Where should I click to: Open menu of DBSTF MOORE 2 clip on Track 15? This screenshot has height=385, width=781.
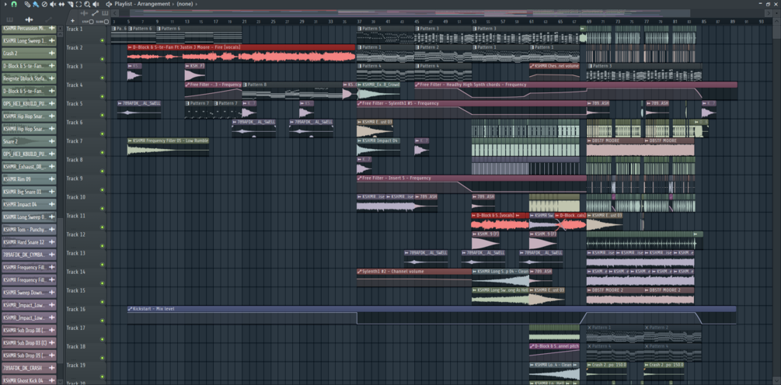tap(589, 290)
